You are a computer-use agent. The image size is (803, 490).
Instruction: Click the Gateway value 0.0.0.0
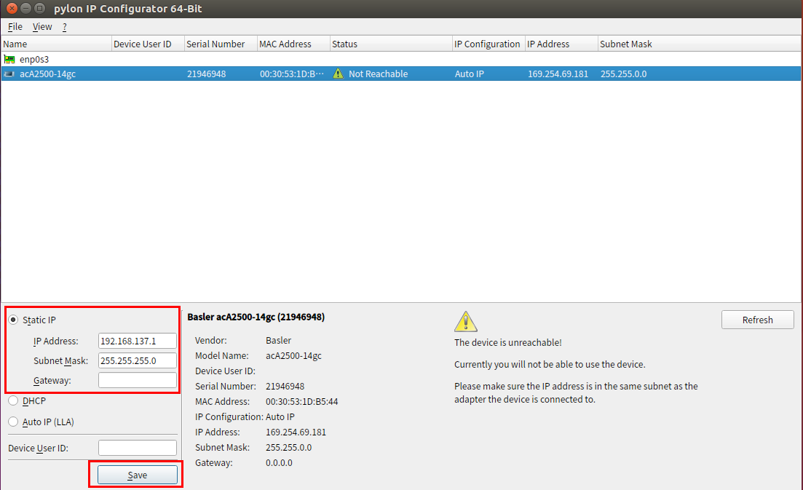(x=279, y=463)
